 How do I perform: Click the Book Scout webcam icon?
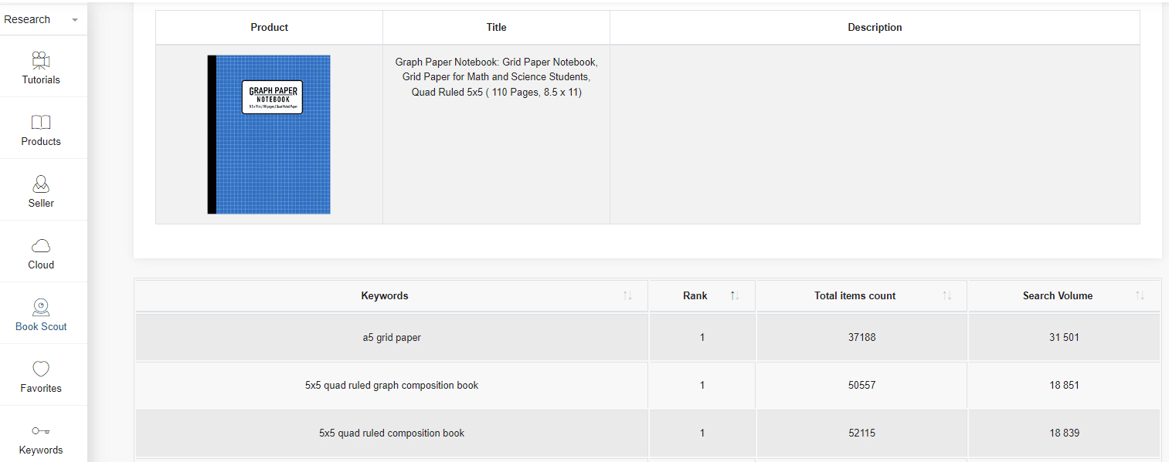(41, 307)
